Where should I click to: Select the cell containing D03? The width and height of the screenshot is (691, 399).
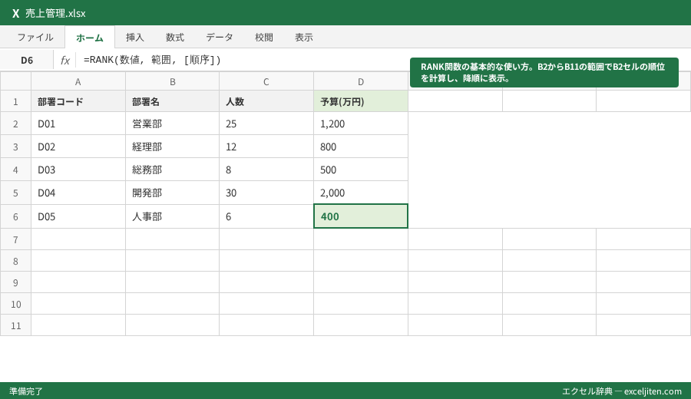[x=78, y=170]
